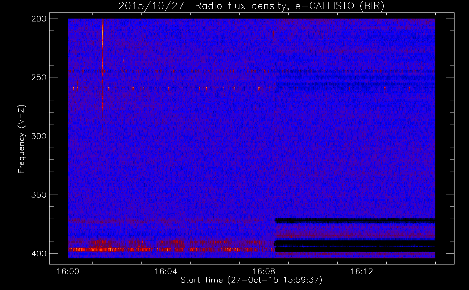469x290 pixels.
Task: Select the 300 frequency tick label
Action: [x=39, y=136]
